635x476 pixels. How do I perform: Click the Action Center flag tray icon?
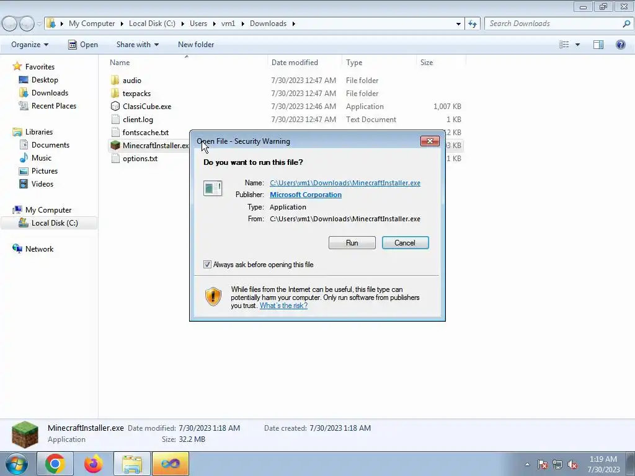click(543, 465)
